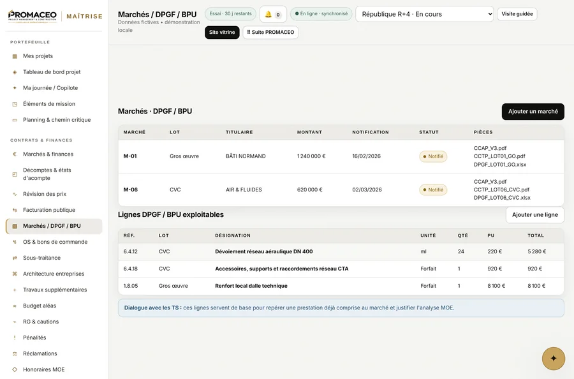Screen dimensions: 574x379
Task: Open the CCTP_LOT06_CVC.pdf file
Action: [501, 189]
